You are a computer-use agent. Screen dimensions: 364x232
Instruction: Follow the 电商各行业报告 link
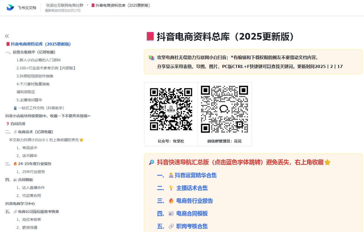point(195,201)
